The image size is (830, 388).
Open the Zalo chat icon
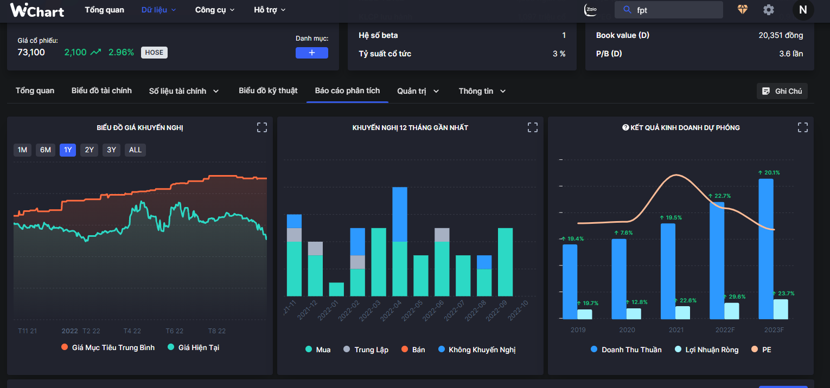[x=591, y=10]
